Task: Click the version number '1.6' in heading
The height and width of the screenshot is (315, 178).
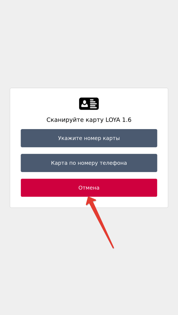Action: pyautogui.click(x=127, y=120)
